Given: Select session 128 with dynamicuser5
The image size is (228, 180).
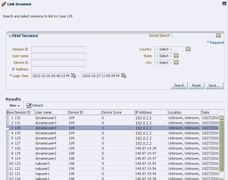Looking at the screenshot, I should 113,138.
